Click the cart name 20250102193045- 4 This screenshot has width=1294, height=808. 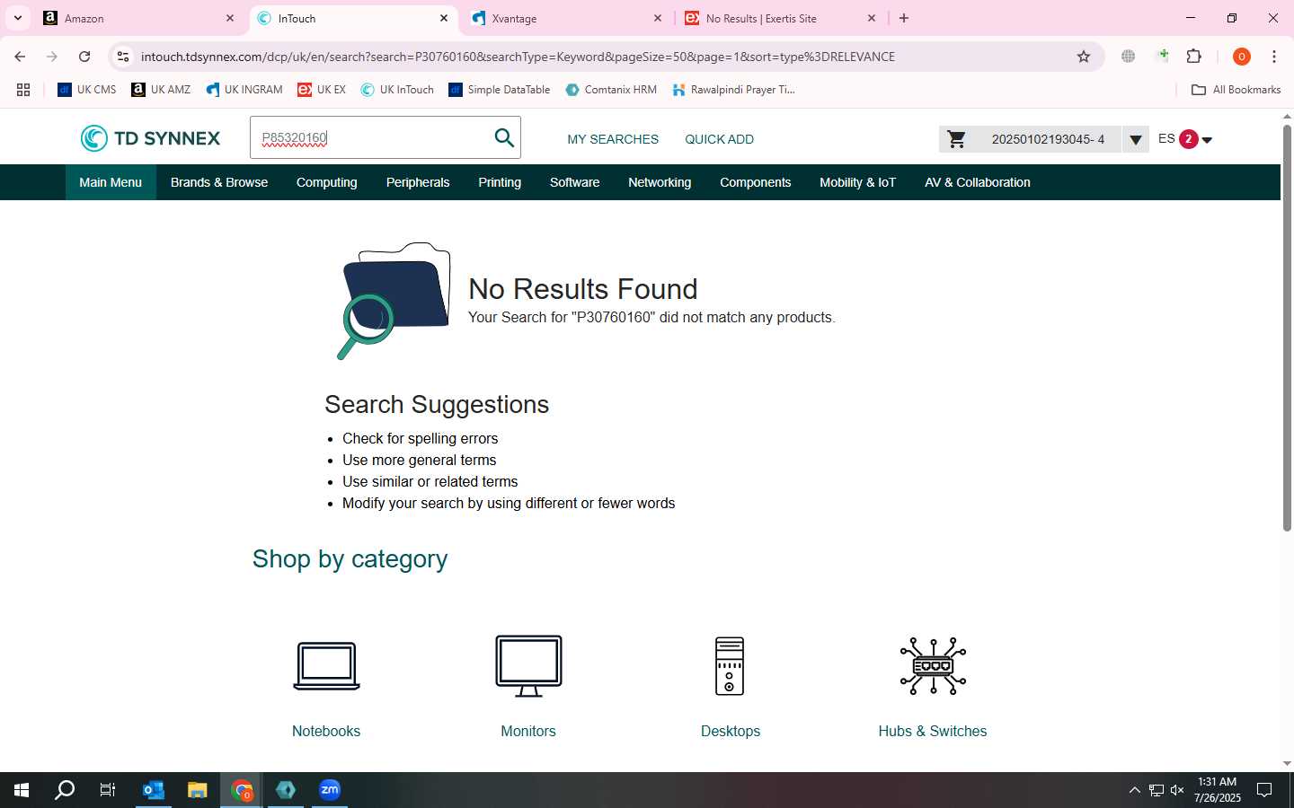coord(1048,139)
